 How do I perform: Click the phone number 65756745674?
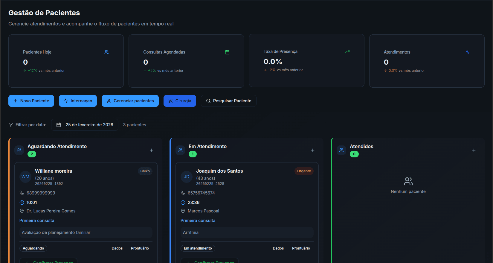[x=201, y=193]
